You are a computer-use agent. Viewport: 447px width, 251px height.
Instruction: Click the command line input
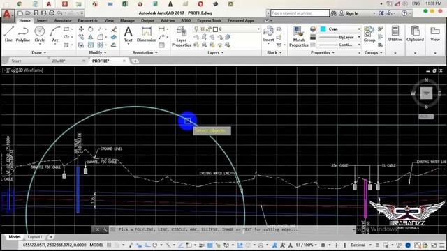233,229
